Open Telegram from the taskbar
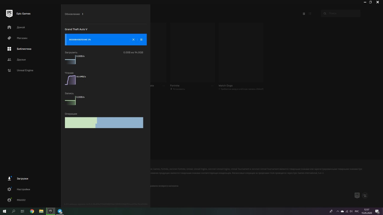The width and height of the screenshot is (383, 215). (x=60, y=211)
